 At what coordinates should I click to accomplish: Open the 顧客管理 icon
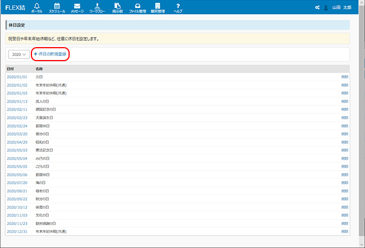[158, 8]
